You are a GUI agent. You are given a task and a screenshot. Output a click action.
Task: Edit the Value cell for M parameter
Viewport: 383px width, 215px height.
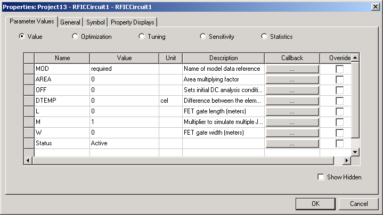coord(124,122)
